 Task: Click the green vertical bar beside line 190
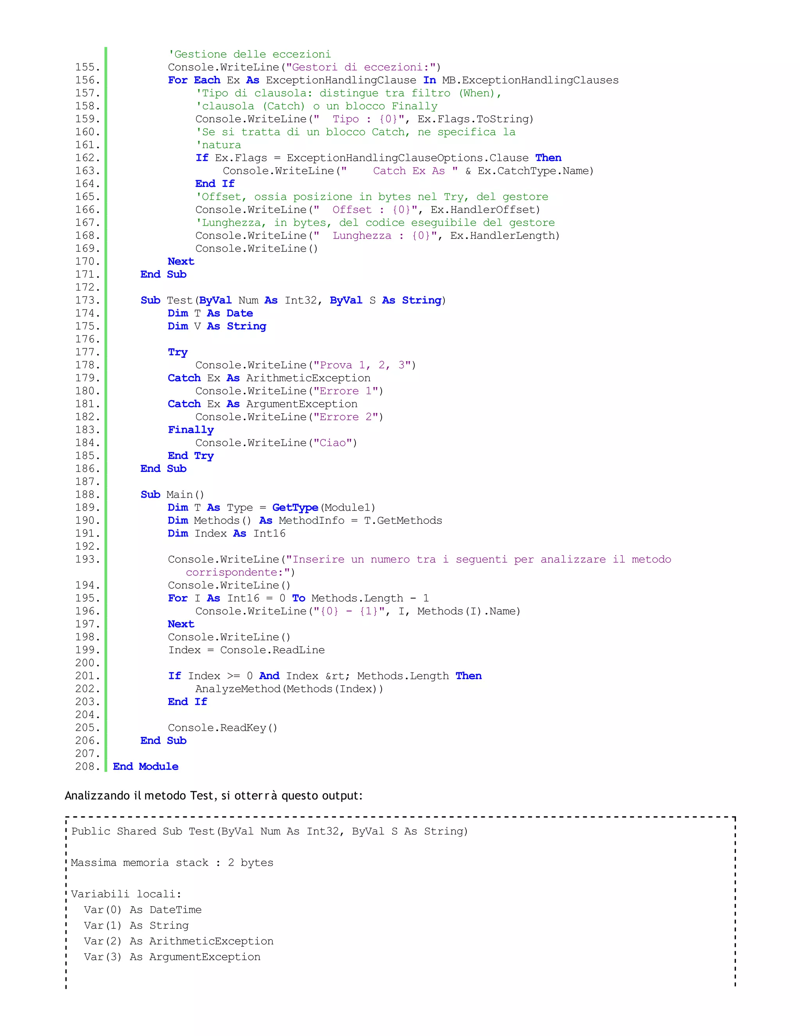click(x=106, y=521)
